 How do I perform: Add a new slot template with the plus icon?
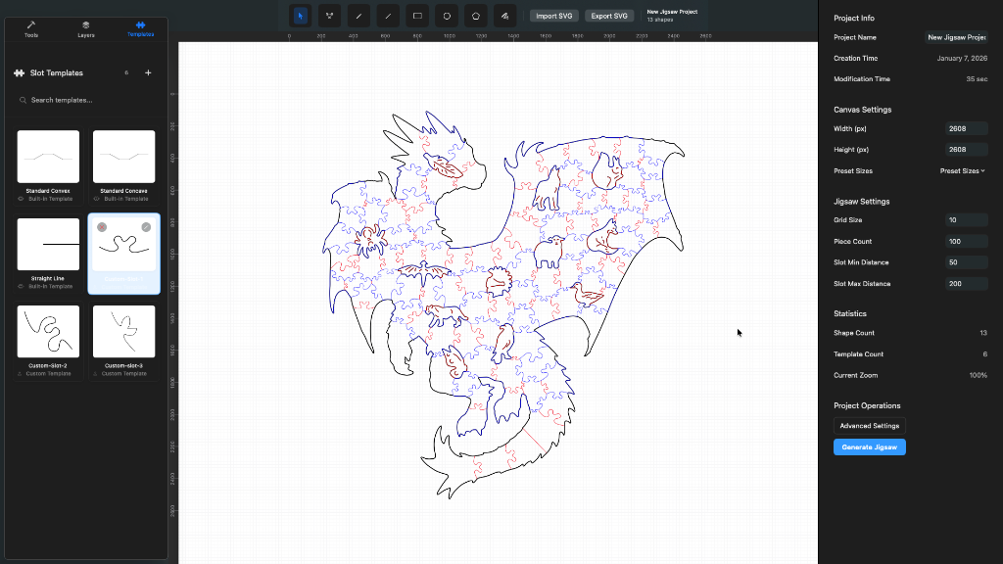click(148, 72)
